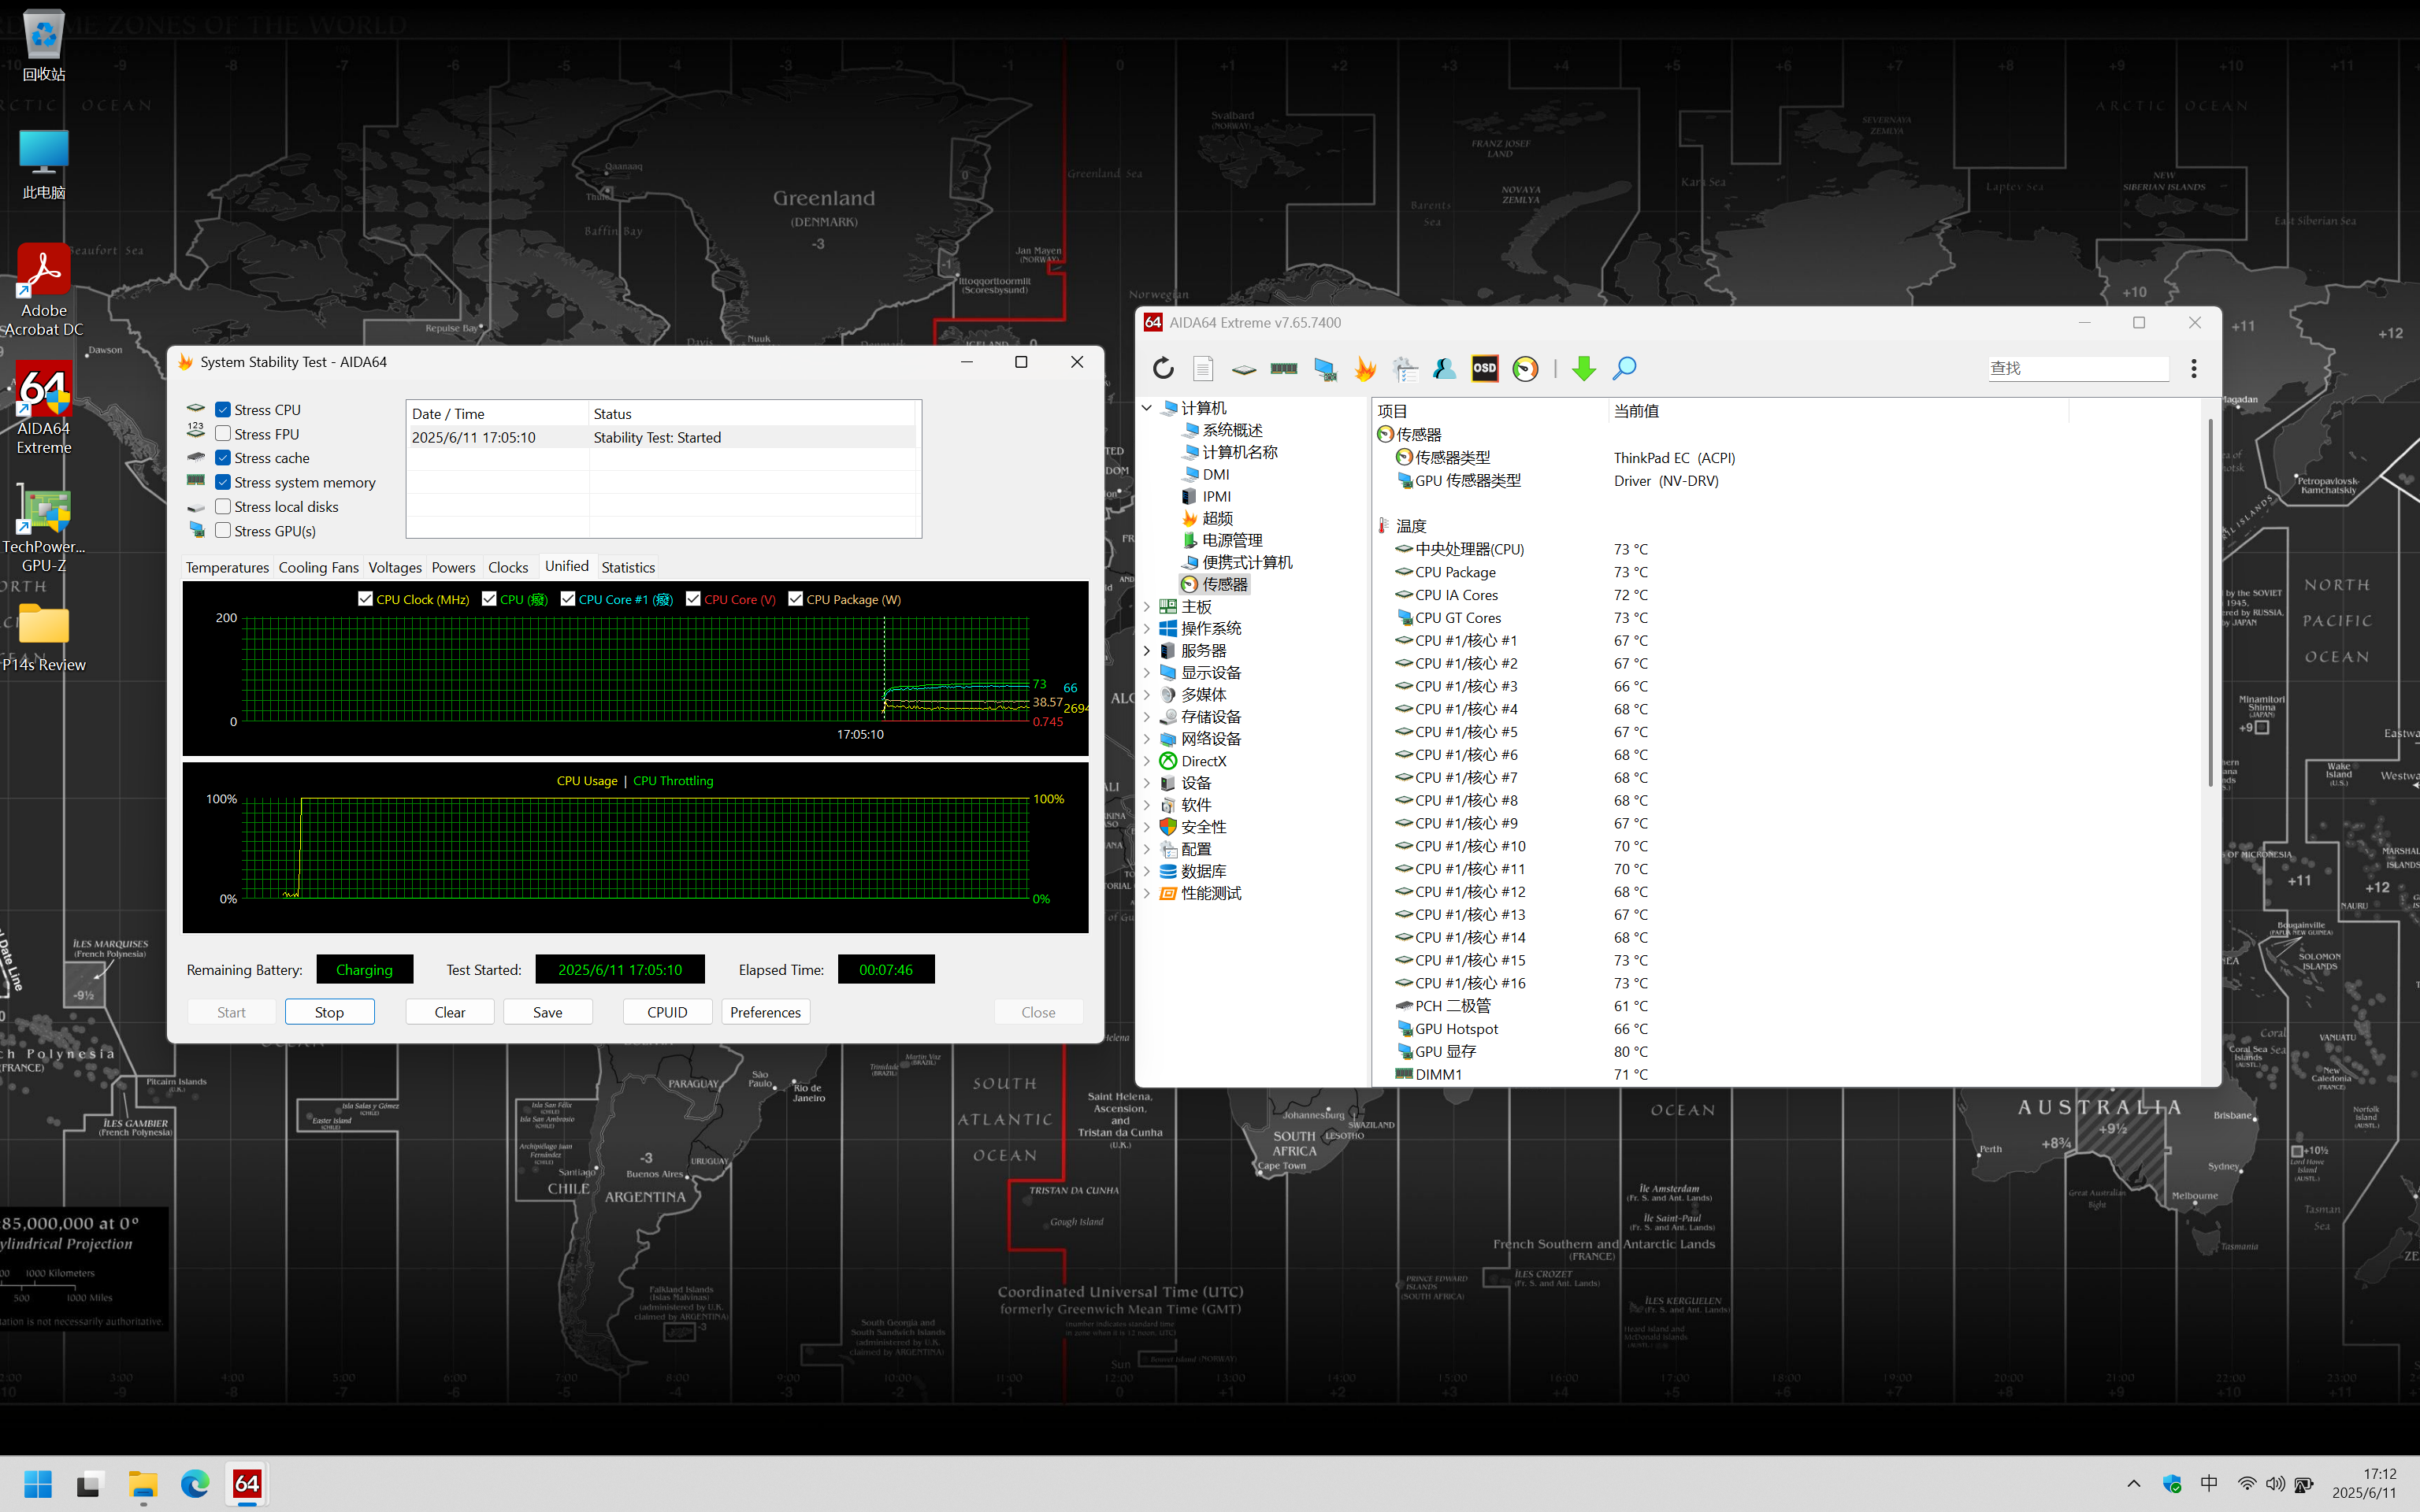Open the memory benchmark RAM icon
The image size is (2420, 1512).
coord(1284,368)
